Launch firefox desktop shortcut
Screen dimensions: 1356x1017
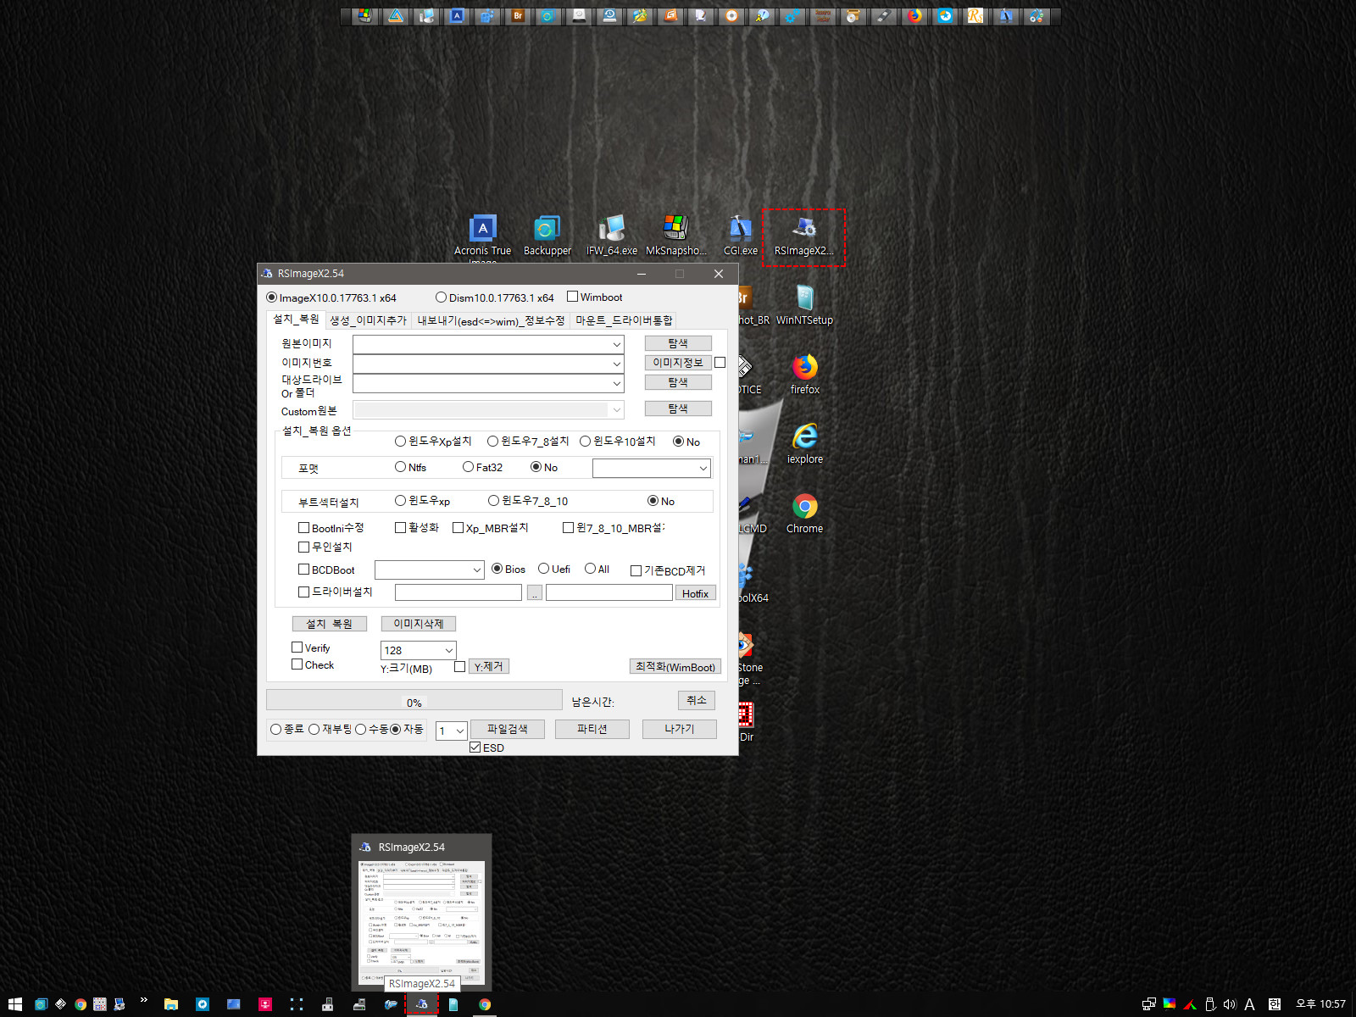click(804, 375)
